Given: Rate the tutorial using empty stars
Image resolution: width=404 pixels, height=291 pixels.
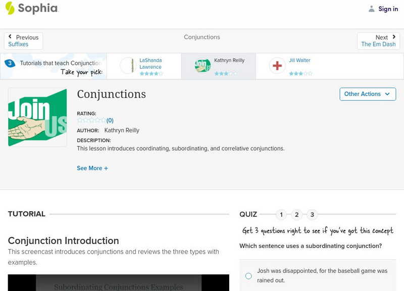Looking at the screenshot, I should [91, 120].
